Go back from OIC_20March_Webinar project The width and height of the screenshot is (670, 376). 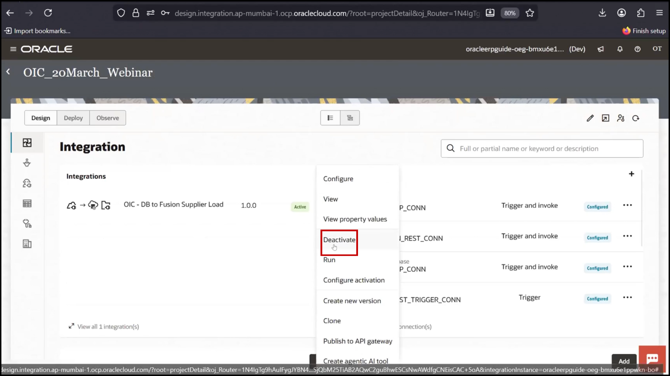coord(8,72)
